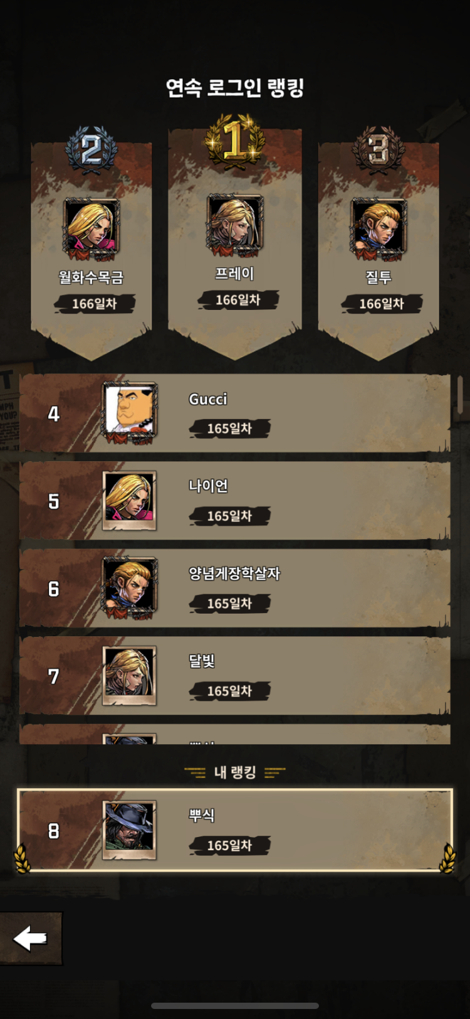Click the bronze number 3 laurel badge
Viewport: 470px width, 1019px height.
pos(379,149)
